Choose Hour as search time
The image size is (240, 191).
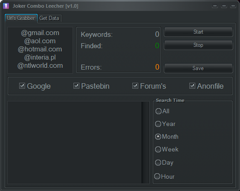(157, 176)
